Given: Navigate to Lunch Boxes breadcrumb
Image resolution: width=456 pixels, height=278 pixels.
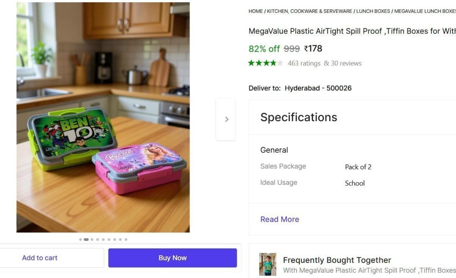Looking at the screenshot, I should [373, 11].
